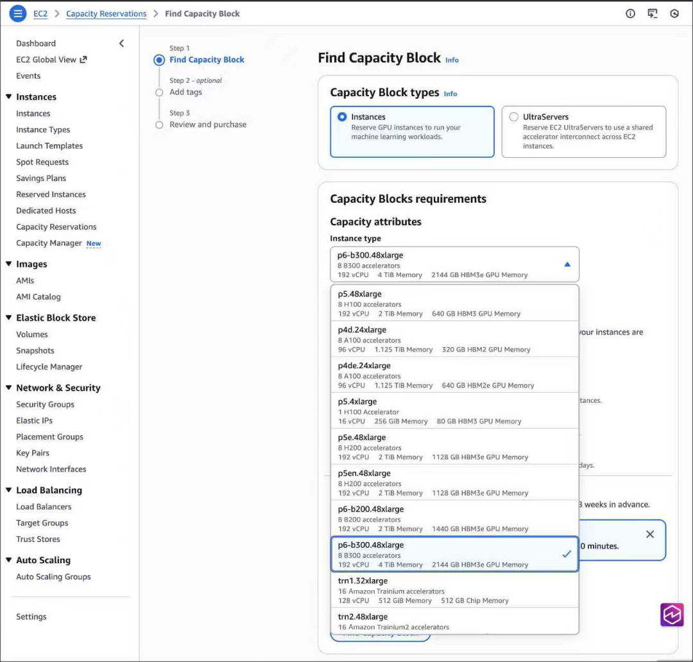Dismiss the notification with the X icon
The height and width of the screenshot is (662, 693).
click(649, 534)
